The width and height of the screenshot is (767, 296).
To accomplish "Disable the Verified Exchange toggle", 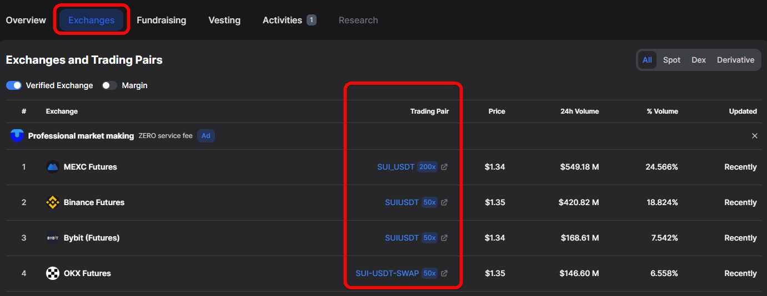I will coord(14,85).
